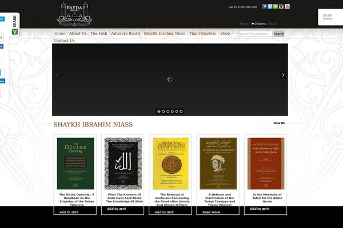Select the third slideshow dot
The width and height of the screenshot is (343, 228).
click(167, 111)
